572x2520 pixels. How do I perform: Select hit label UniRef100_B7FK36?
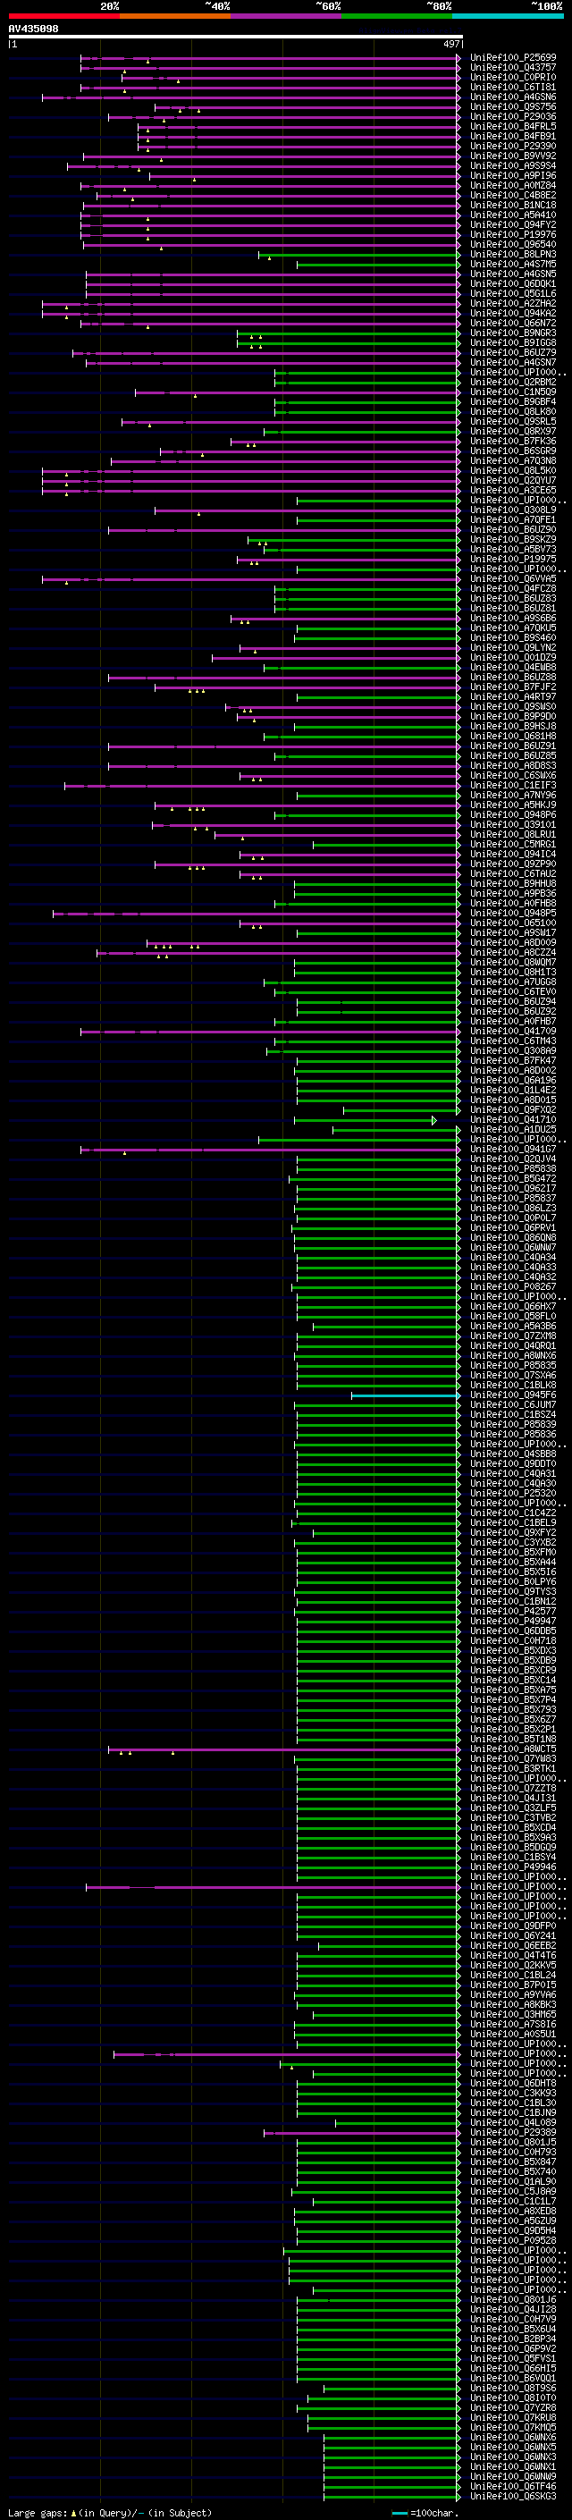512,442
